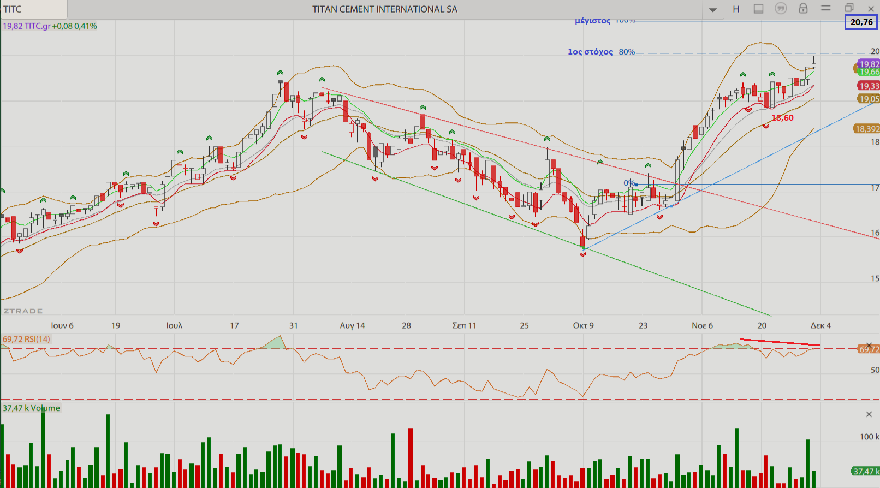Click the 15 price axis label

click(875, 278)
